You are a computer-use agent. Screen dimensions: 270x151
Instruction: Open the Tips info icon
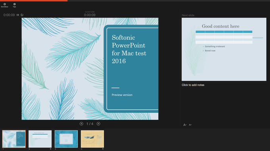[x=14, y=5]
